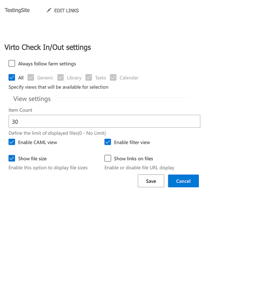278x301 pixels.
Task: Click the Save button
Action: pos(151,181)
